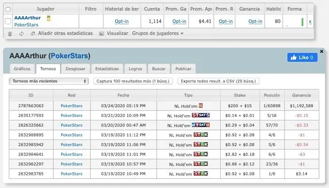329x188 pixels.
Task: Click the $200 + $15 stake cell
Action: 240,106
